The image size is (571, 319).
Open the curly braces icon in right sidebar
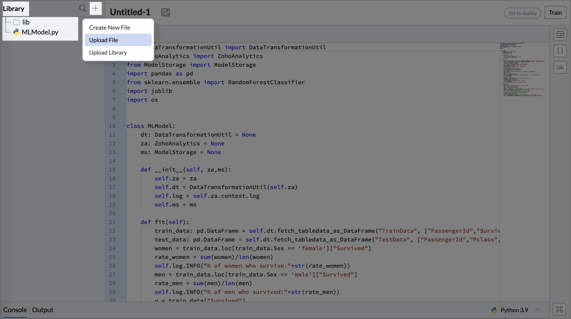point(560,51)
